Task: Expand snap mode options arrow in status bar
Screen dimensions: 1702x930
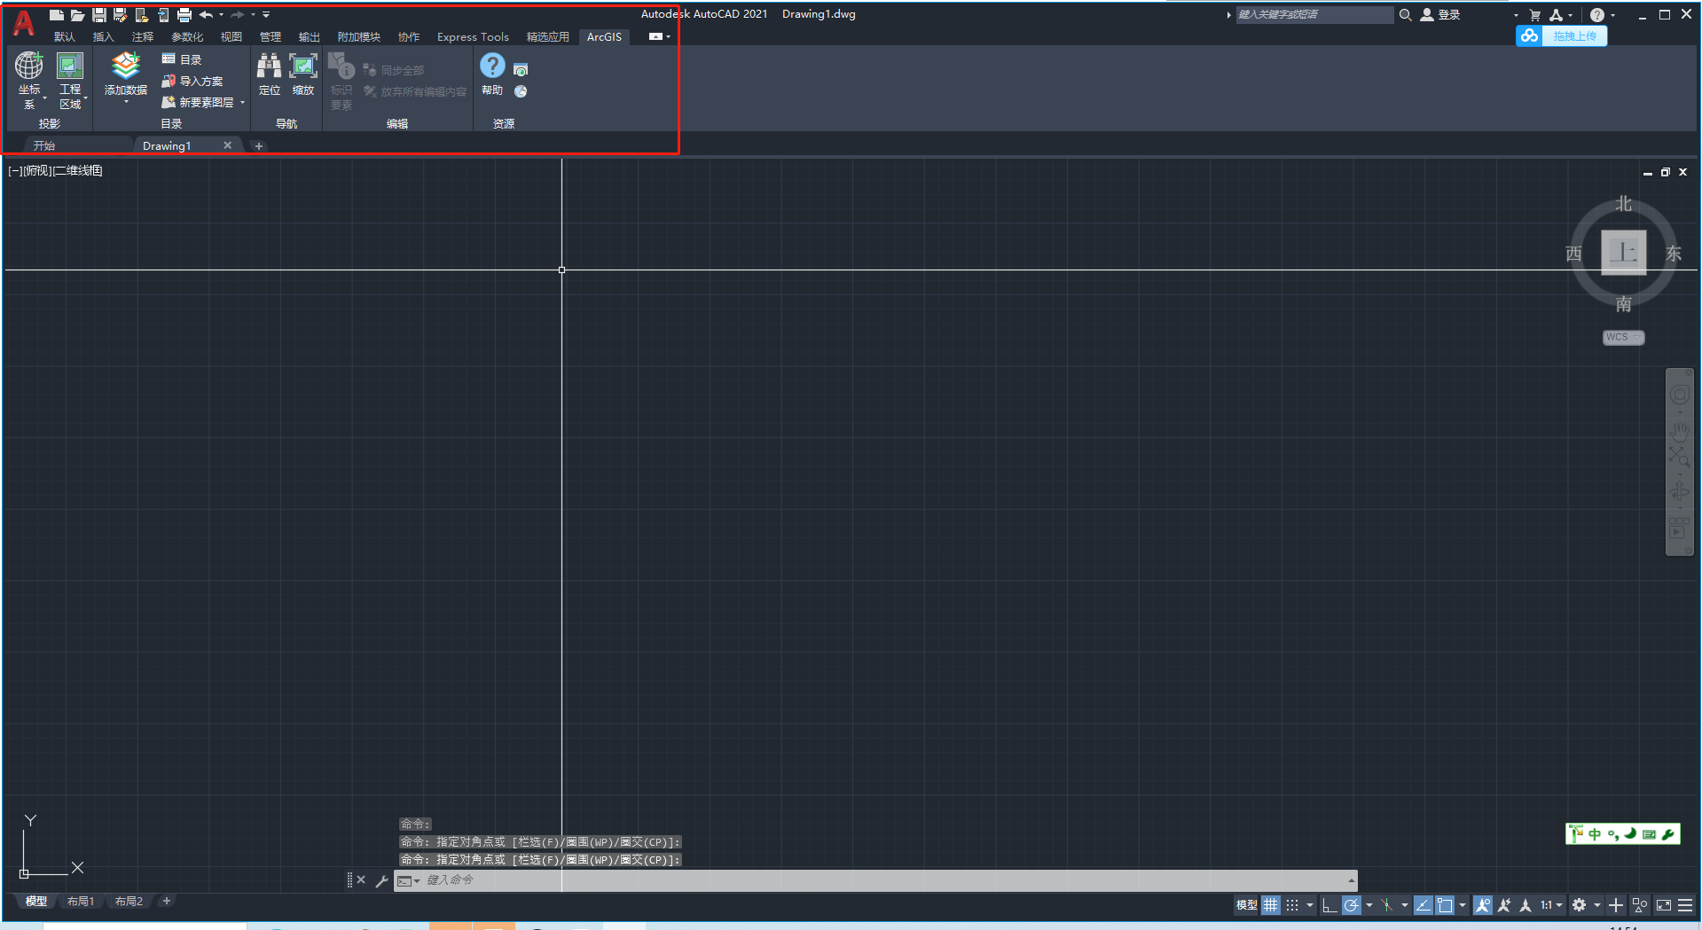Action: [1310, 905]
